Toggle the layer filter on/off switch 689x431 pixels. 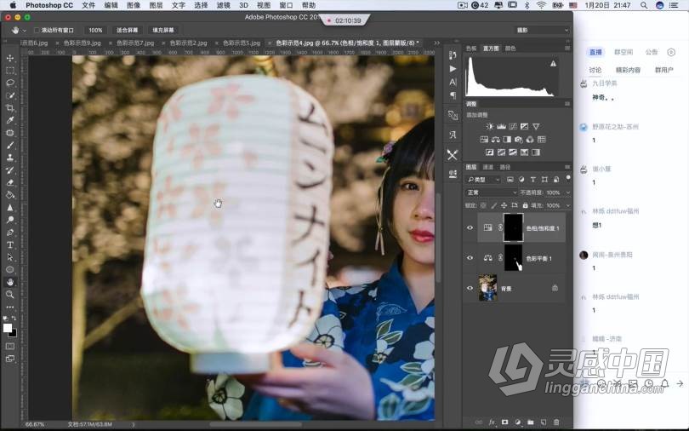567,178
